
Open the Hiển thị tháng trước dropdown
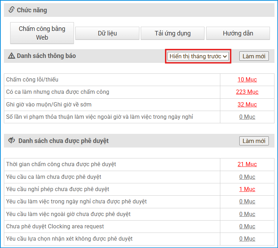pyautogui.click(x=198, y=56)
